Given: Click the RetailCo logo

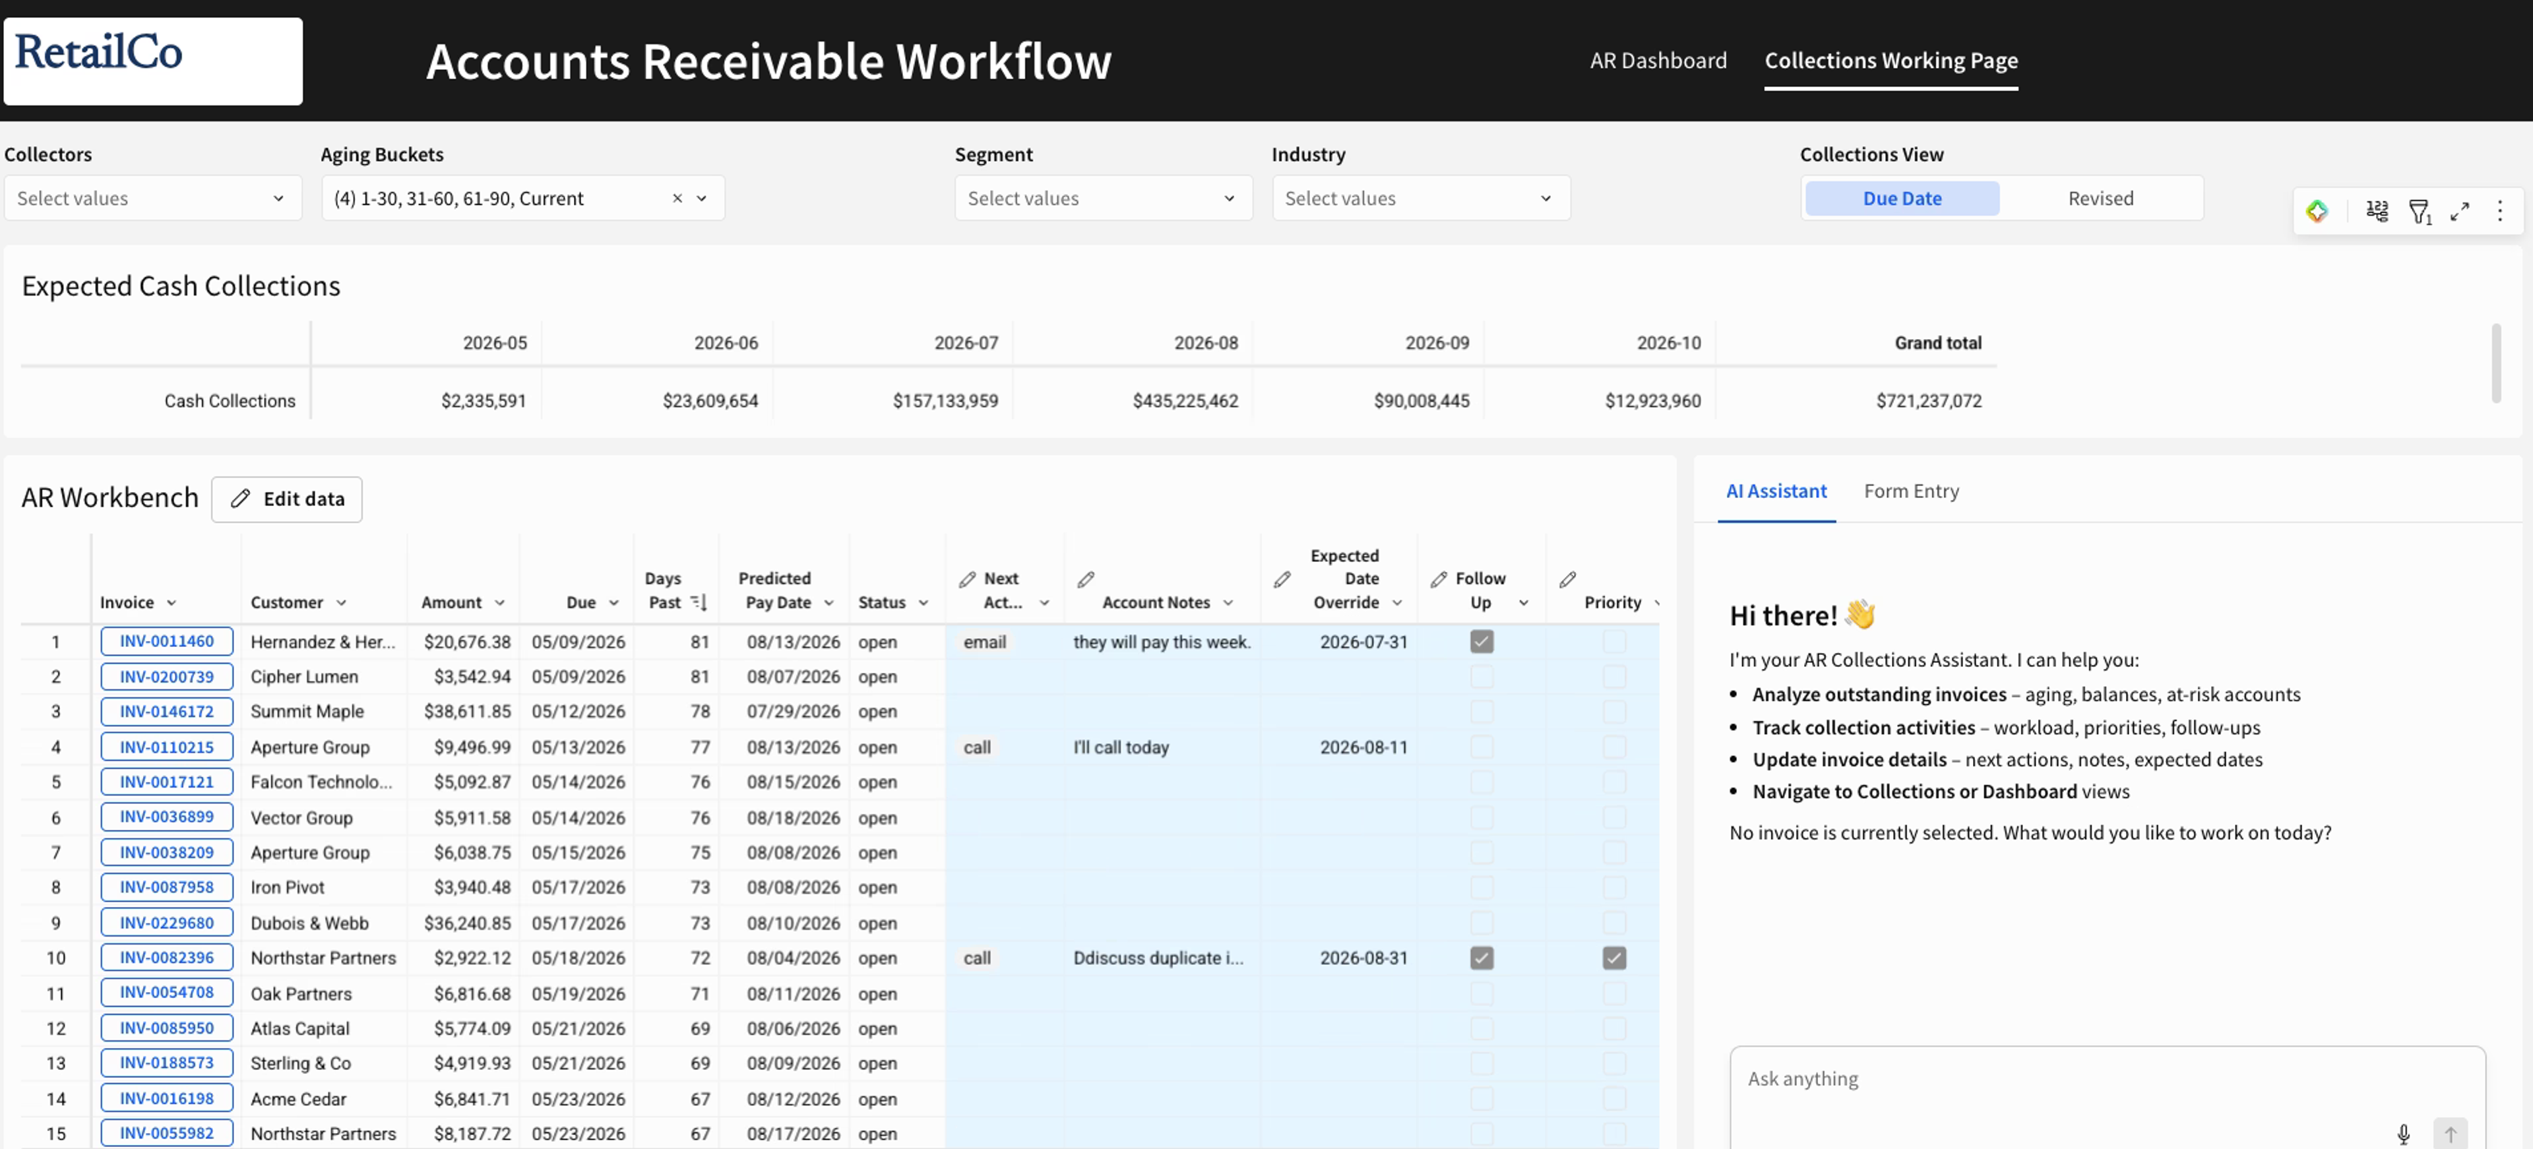Looking at the screenshot, I should (154, 61).
